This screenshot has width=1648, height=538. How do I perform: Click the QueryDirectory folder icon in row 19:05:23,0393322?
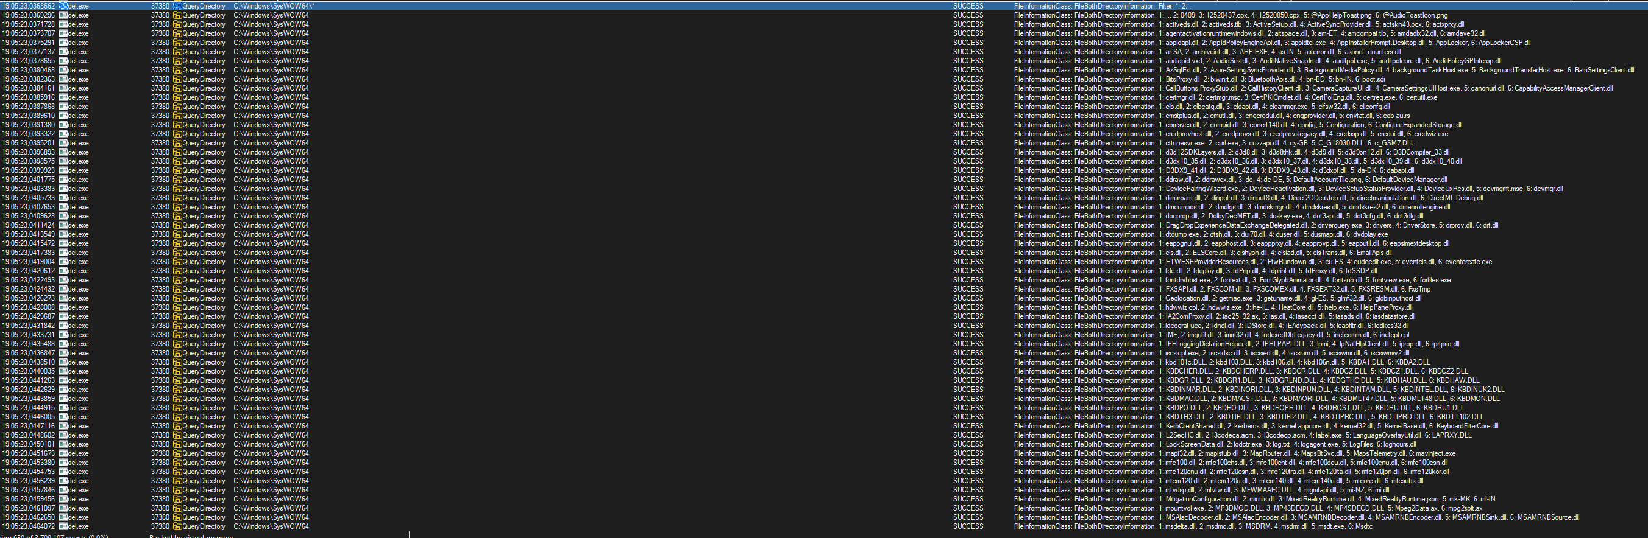pyautogui.click(x=177, y=133)
